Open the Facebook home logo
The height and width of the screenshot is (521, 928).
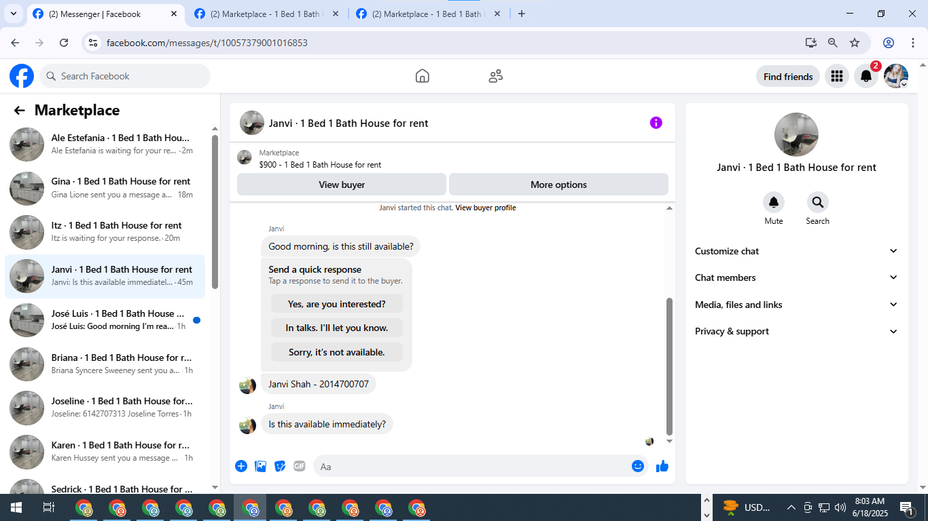tap(22, 76)
